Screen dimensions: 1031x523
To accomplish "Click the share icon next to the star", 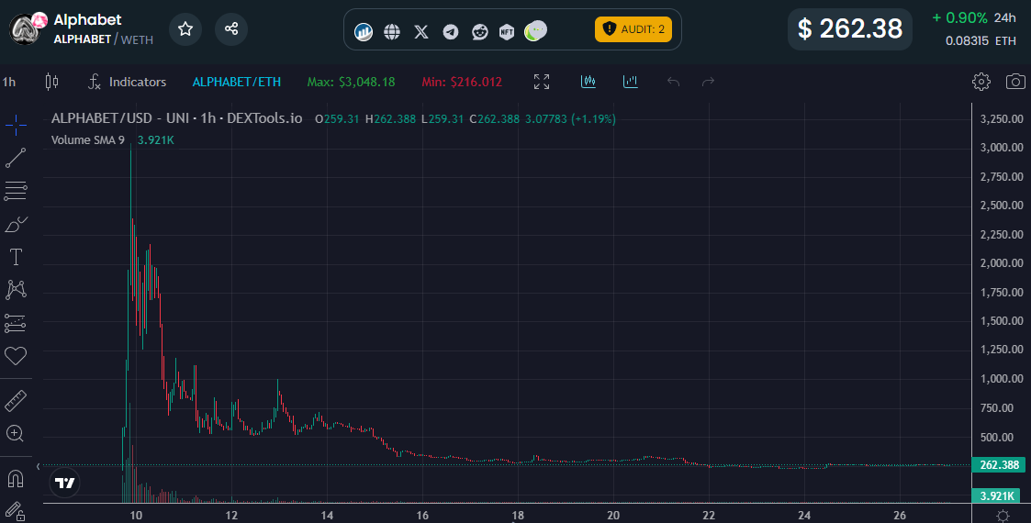I will [x=230, y=29].
